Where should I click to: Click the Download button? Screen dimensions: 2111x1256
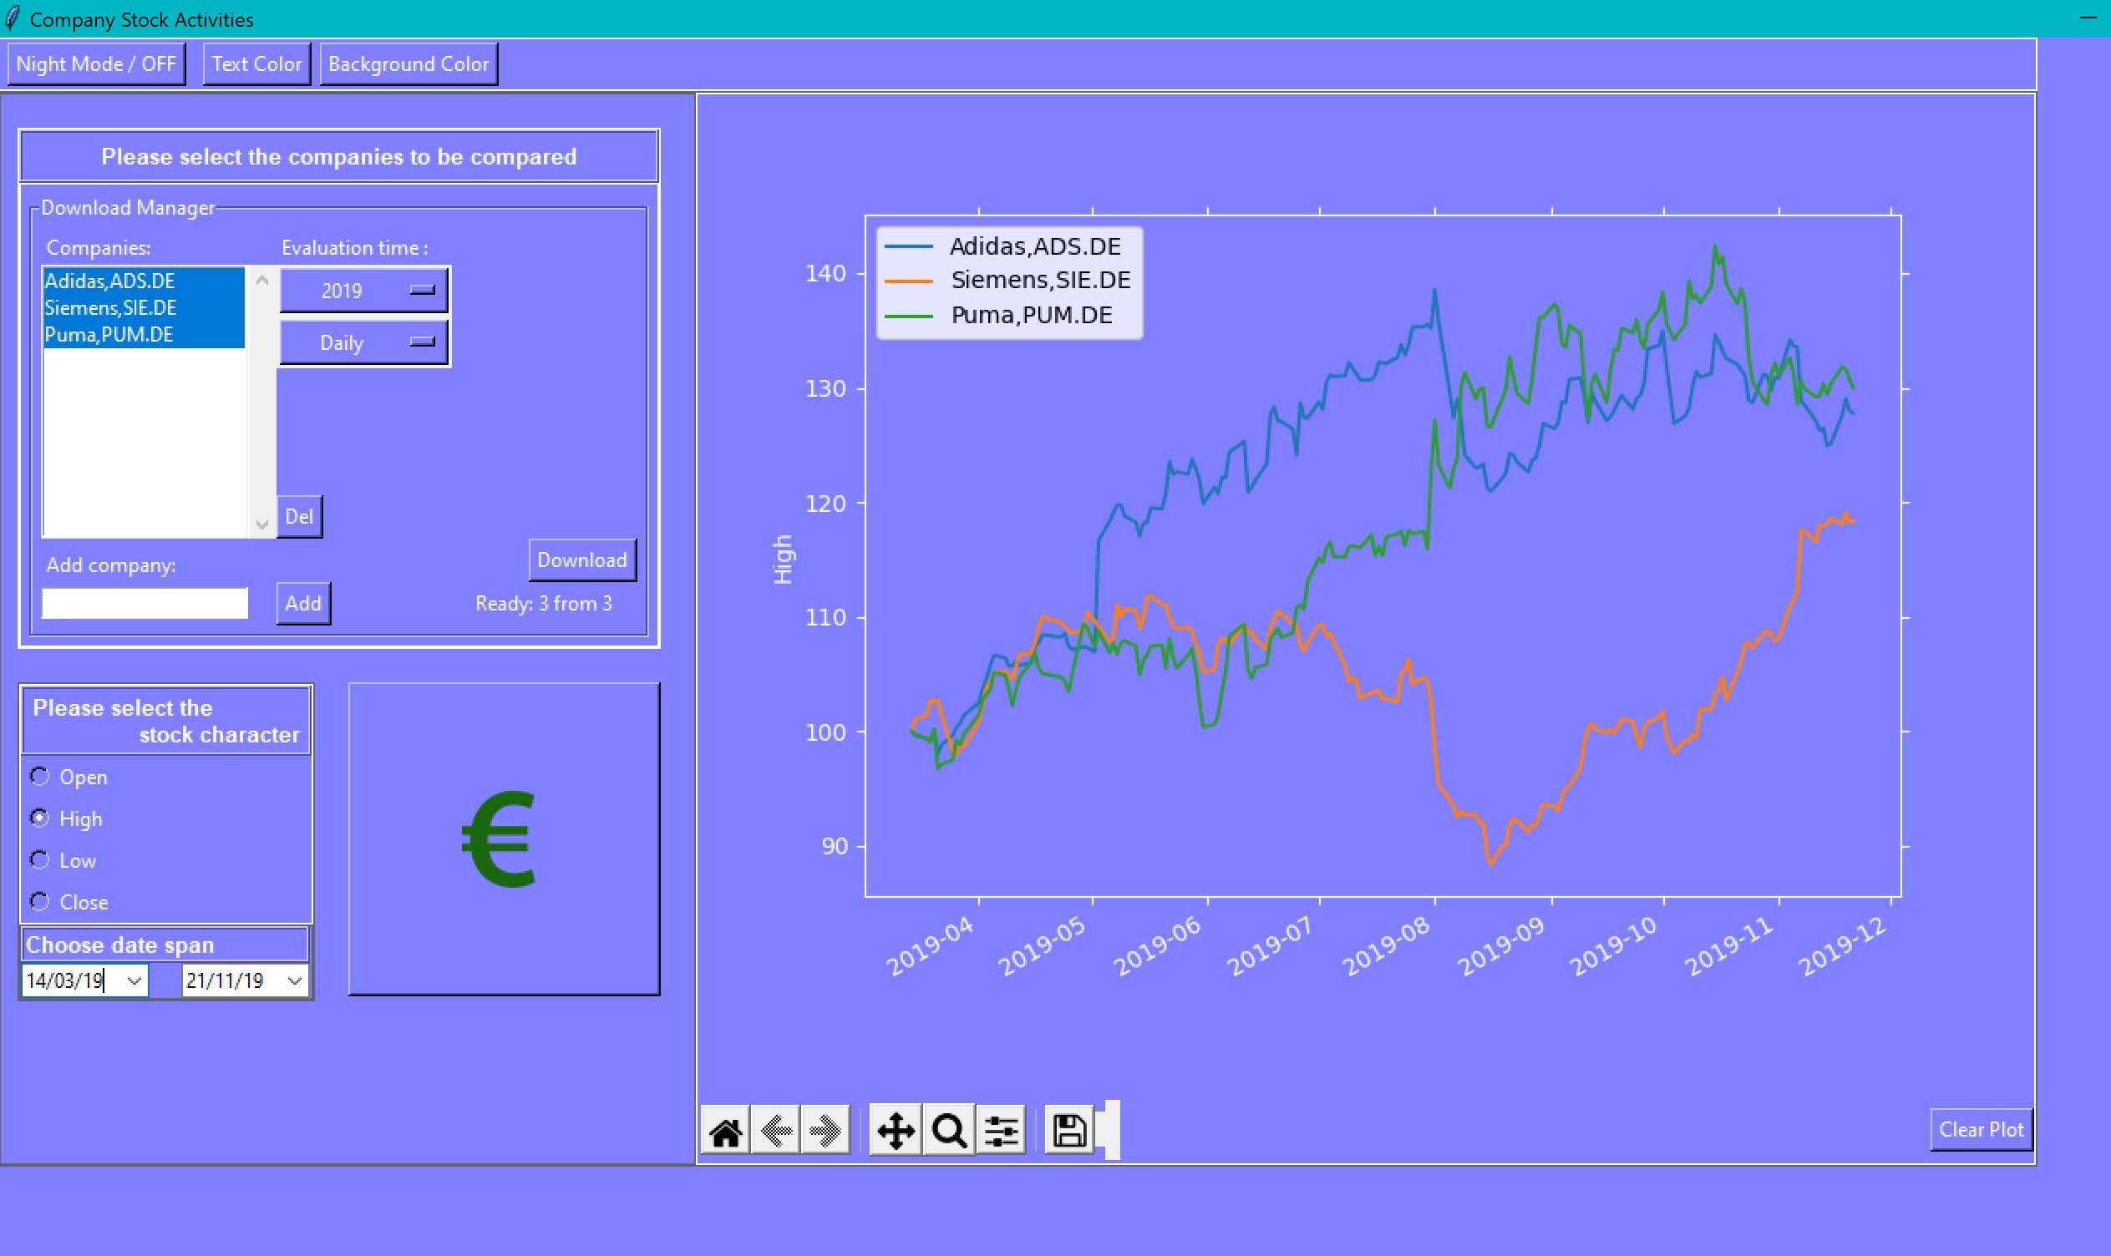tap(582, 560)
